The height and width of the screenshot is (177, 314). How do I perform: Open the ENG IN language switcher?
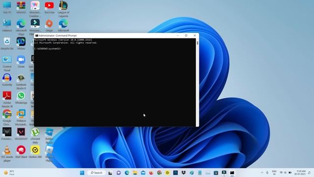pos(274,173)
